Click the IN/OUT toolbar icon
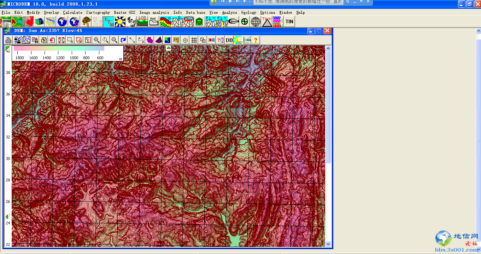The height and width of the screenshot is (254, 481). [98, 21]
